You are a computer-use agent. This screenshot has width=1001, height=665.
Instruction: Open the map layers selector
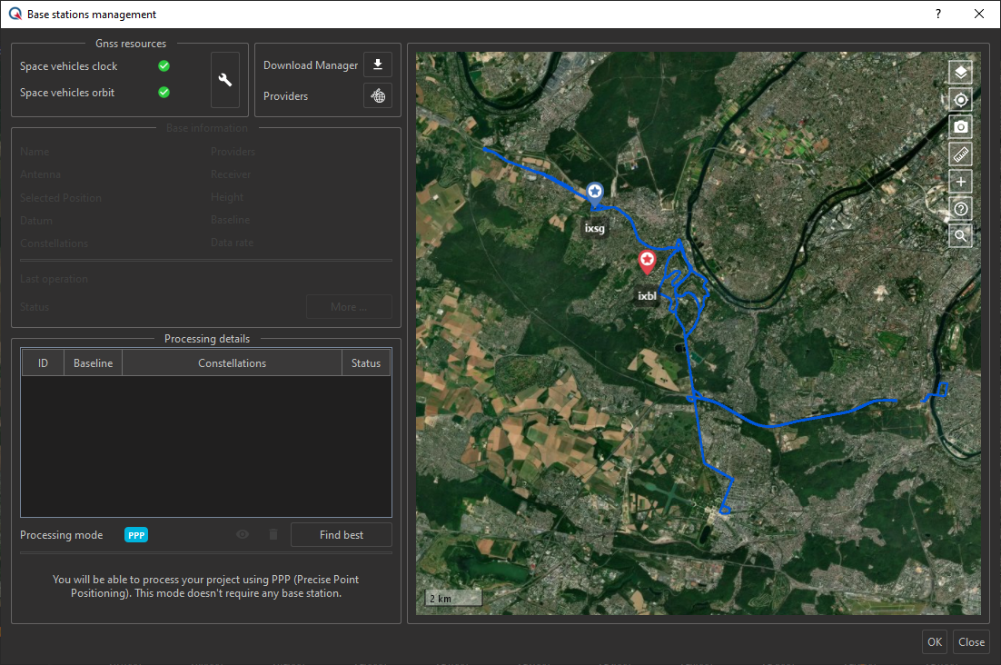click(960, 73)
